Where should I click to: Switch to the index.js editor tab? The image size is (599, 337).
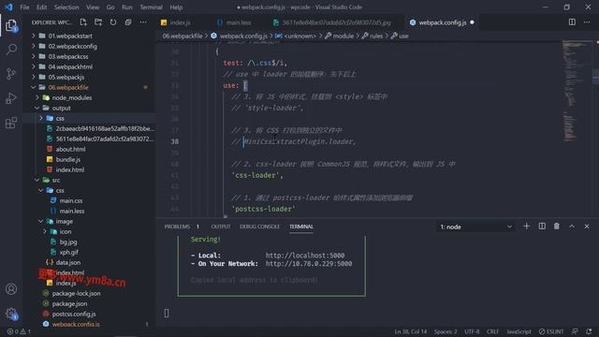click(x=181, y=22)
